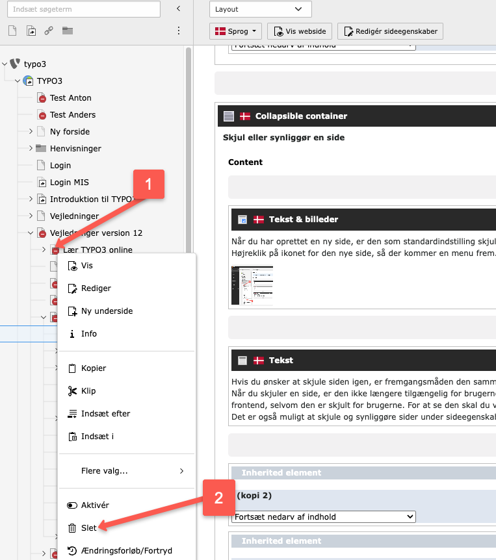
Task: Select Slet from the context menu
Action: coord(90,528)
